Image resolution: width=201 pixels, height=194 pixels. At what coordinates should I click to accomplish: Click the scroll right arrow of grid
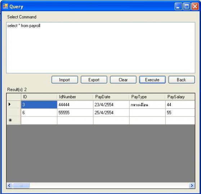[192, 185]
